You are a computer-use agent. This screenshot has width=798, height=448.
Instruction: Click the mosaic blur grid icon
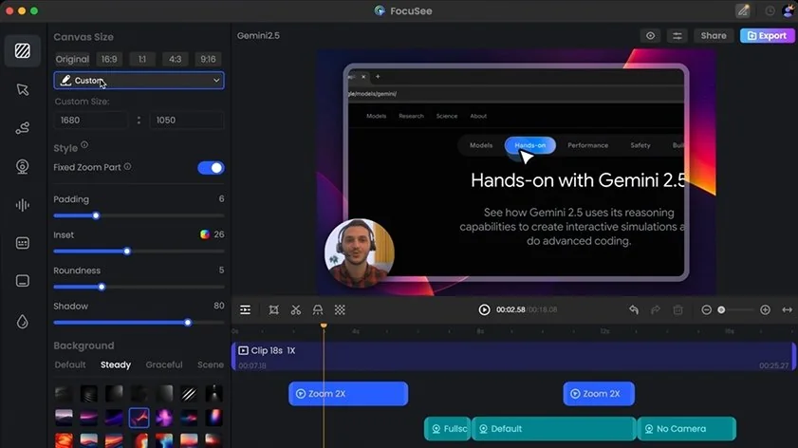(340, 309)
